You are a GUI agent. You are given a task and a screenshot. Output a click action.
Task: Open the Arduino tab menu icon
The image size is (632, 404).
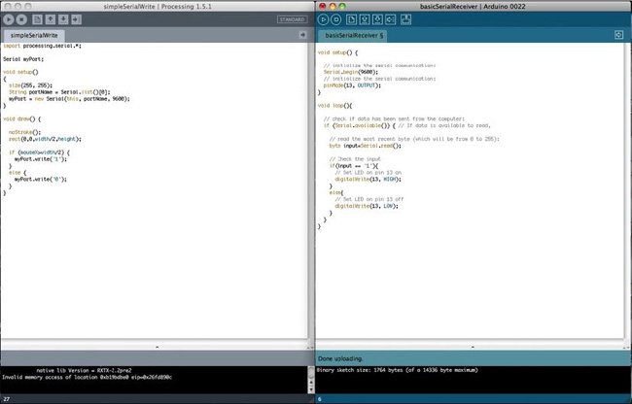[618, 35]
